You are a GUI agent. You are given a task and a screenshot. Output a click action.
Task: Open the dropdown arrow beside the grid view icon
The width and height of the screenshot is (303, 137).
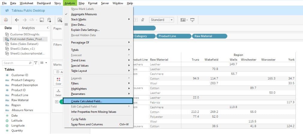[46, 63]
